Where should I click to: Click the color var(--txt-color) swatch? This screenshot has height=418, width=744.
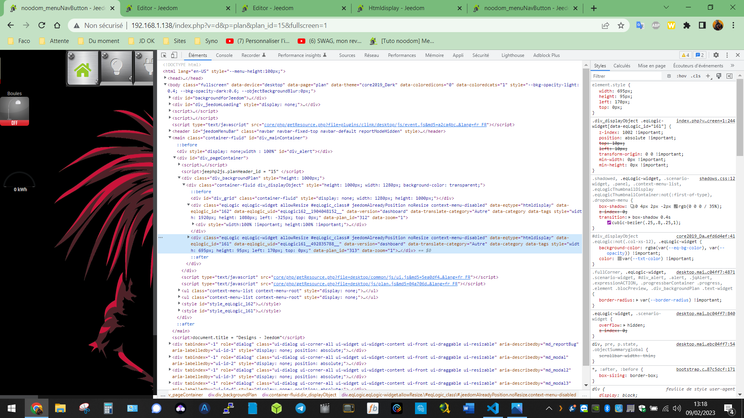pyautogui.click(x=619, y=259)
